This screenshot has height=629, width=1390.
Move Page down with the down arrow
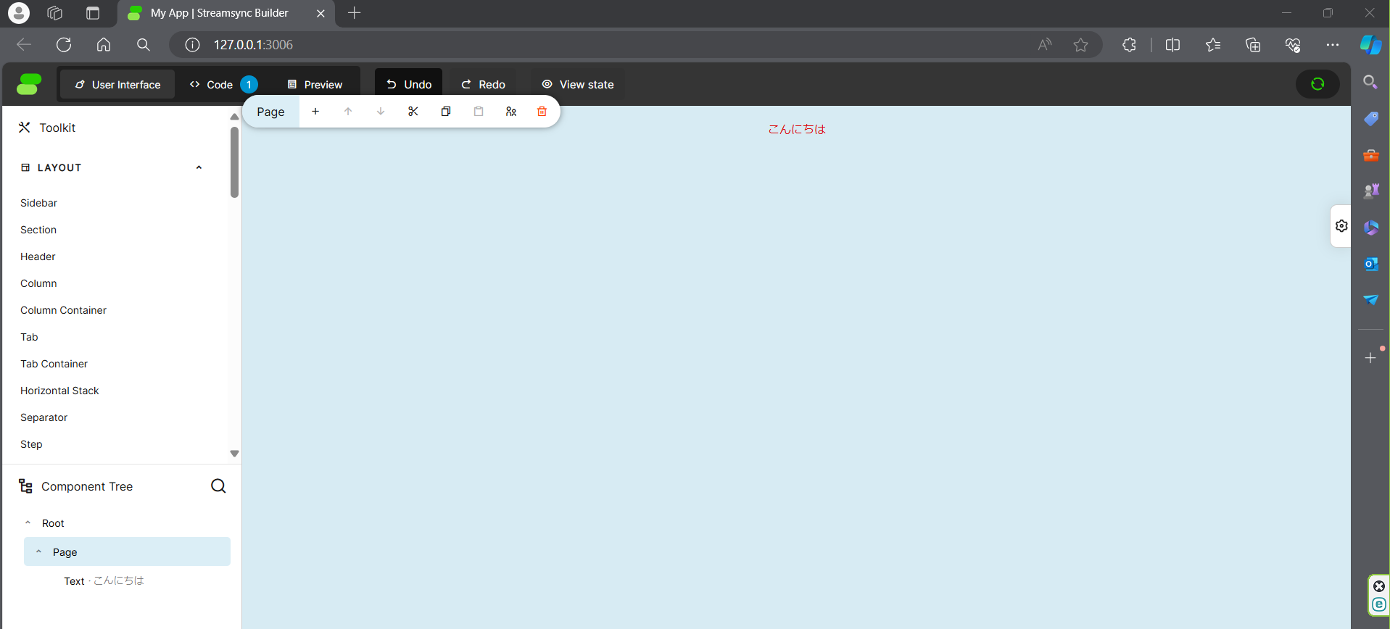pos(381,112)
